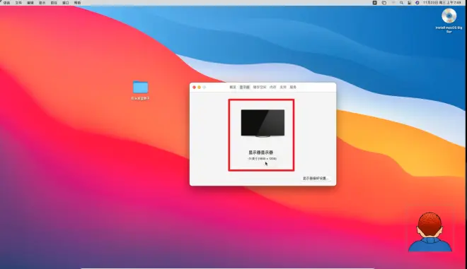Click the display monitor image
This screenshot has height=269, width=467.
point(263,123)
